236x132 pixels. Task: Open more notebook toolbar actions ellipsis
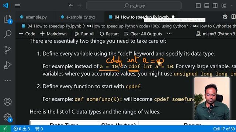(x=169, y=34)
